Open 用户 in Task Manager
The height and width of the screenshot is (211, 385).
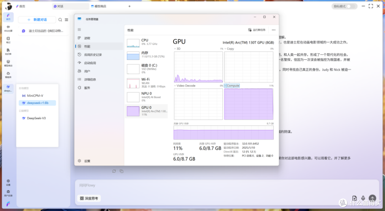[x=99, y=71]
